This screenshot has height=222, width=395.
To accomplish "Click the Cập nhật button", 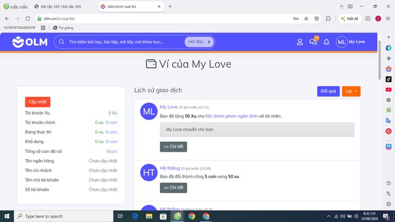I will pos(38,102).
